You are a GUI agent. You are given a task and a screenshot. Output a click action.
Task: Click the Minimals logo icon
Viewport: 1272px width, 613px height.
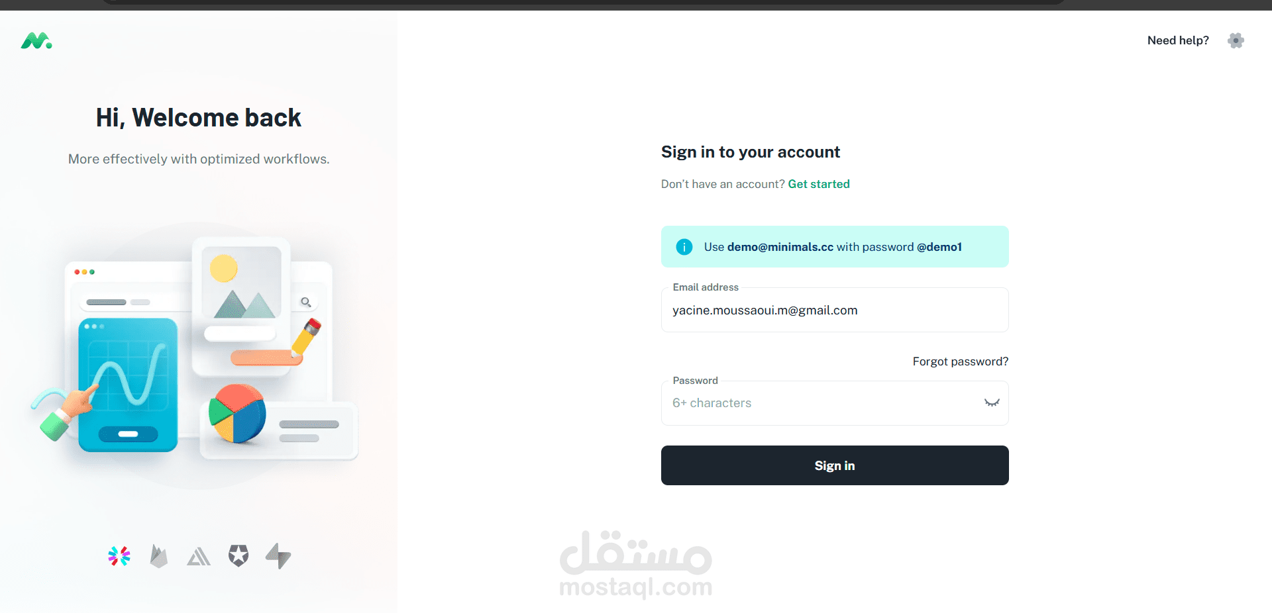(x=36, y=41)
